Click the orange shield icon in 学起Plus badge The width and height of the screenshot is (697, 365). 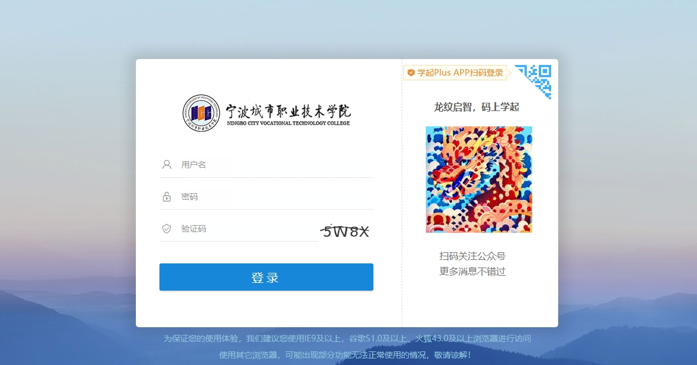(411, 73)
